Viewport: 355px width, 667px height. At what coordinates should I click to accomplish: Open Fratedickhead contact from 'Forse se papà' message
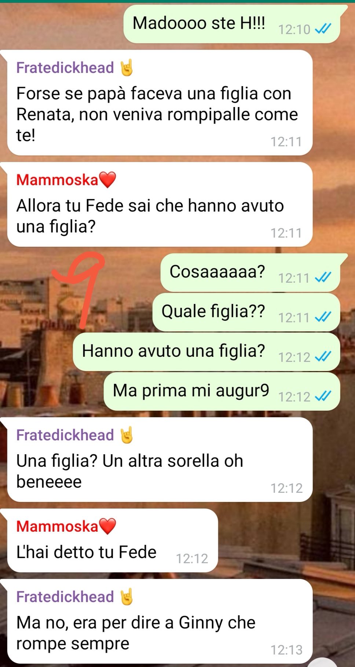[x=65, y=68]
